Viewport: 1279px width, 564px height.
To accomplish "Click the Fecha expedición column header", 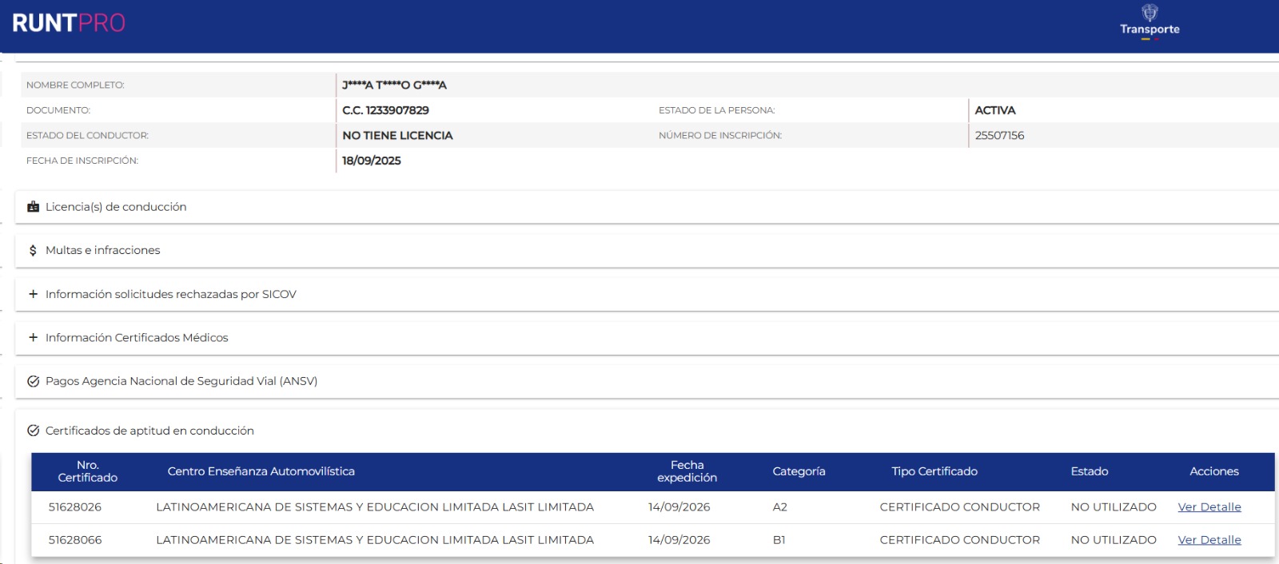I will tap(687, 471).
